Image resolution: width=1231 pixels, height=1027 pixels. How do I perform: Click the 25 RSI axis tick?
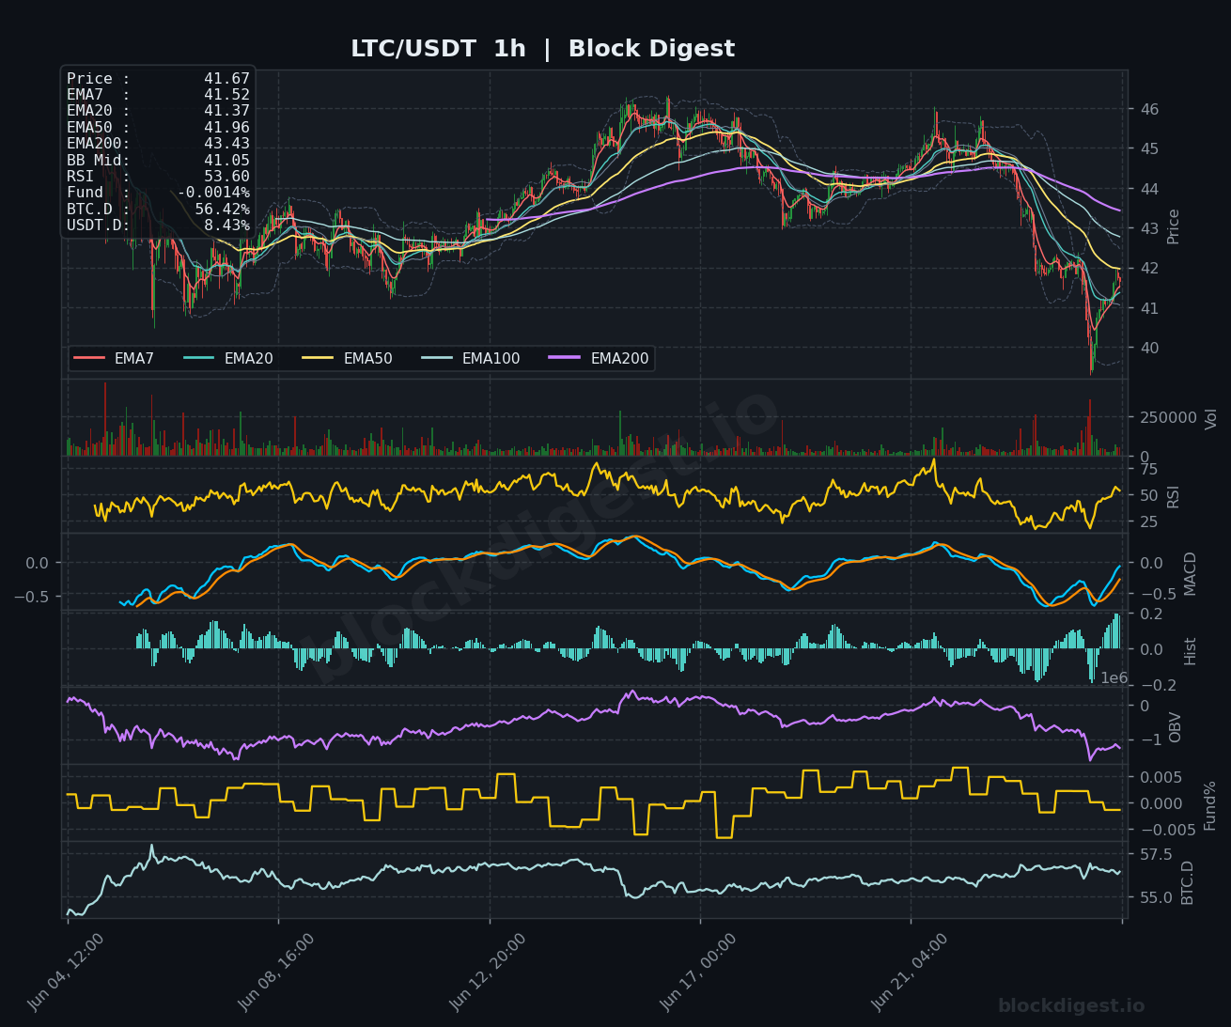point(1149,522)
